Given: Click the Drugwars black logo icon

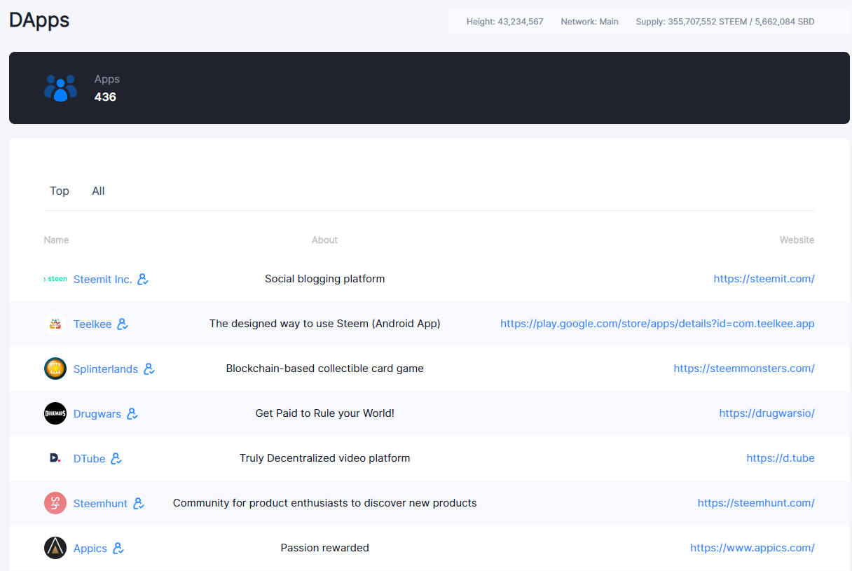Looking at the screenshot, I should click(55, 413).
